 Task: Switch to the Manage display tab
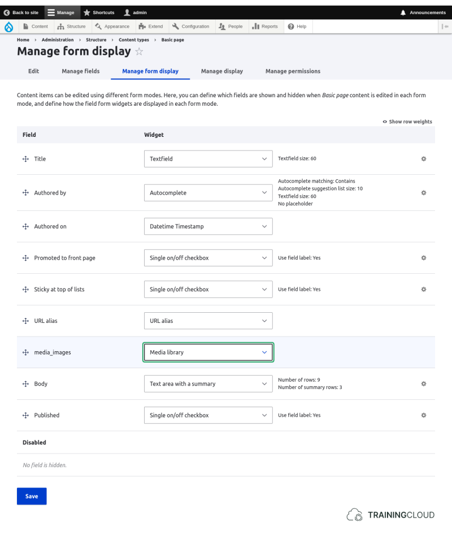[x=222, y=71]
